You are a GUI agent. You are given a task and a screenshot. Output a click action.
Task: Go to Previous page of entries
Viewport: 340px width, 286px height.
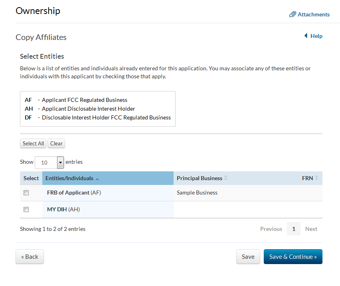point(271,229)
